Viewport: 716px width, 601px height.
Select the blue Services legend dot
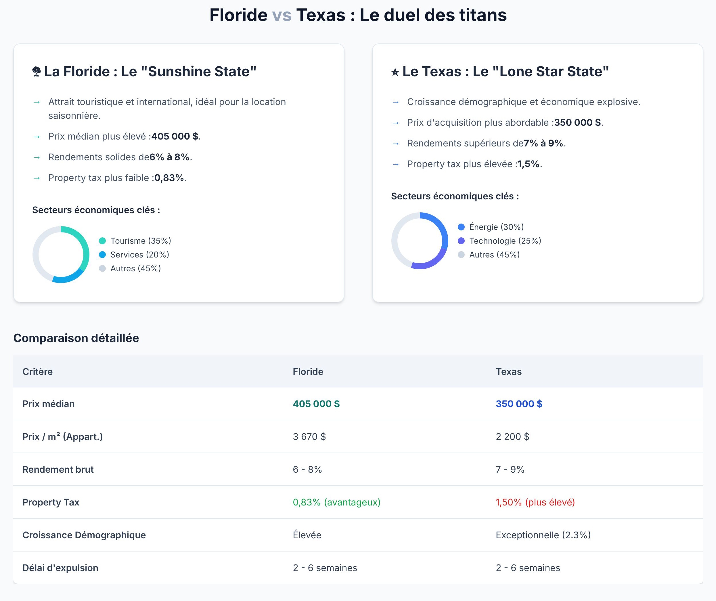pos(102,254)
